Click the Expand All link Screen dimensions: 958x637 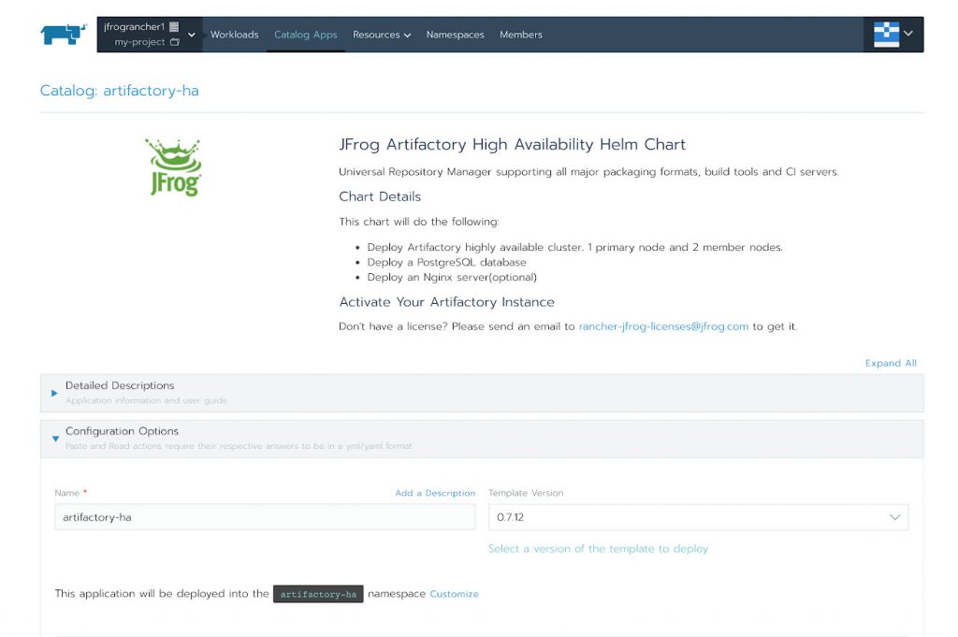click(890, 363)
